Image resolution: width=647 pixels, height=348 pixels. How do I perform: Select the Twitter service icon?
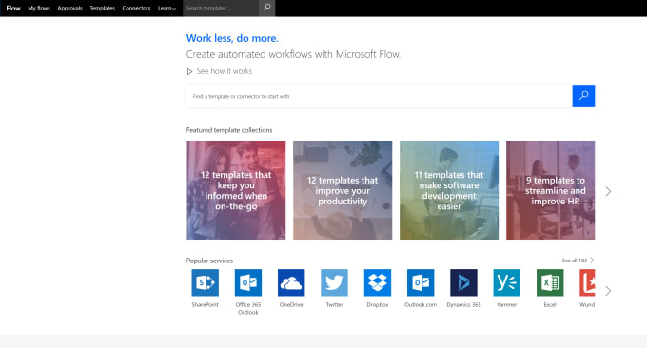coord(334,282)
